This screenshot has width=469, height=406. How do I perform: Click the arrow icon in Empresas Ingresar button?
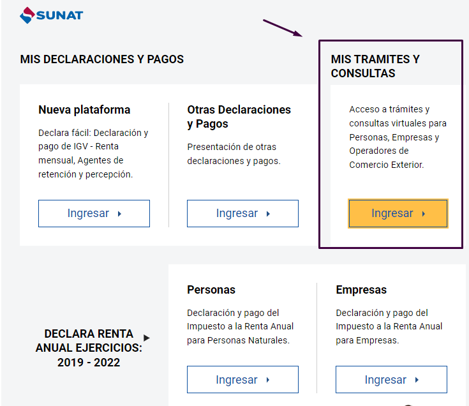pos(417,380)
